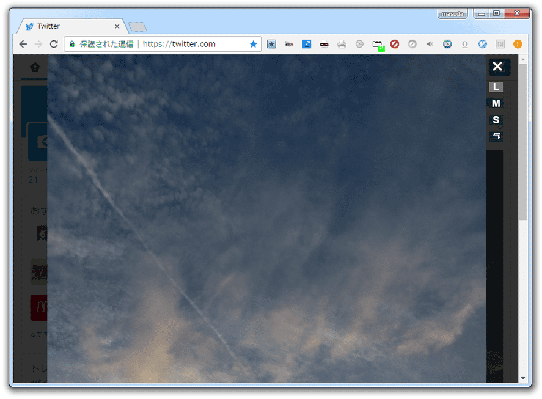Click the red no-entry block extension icon

tap(395, 44)
